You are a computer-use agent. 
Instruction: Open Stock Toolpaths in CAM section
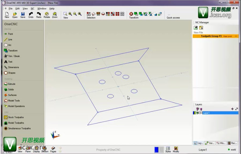click(x=15, y=117)
